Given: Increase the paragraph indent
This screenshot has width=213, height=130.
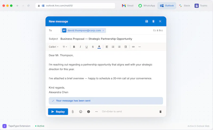Looking at the screenshot, I should [125, 47].
